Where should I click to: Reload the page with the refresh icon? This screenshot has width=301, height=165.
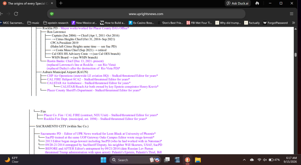click(16, 14)
